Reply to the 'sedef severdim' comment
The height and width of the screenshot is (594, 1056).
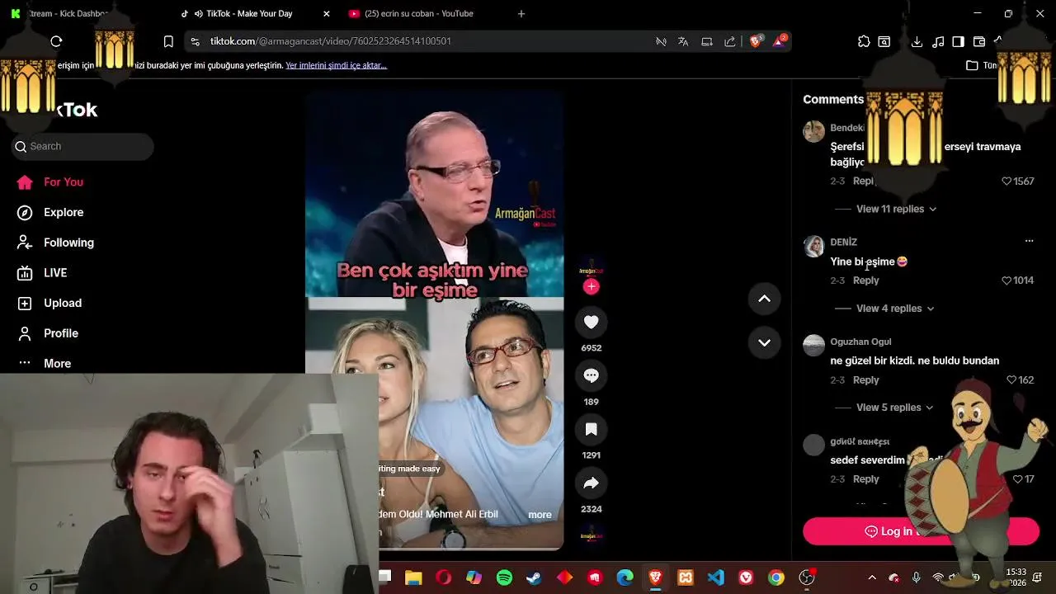click(x=865, y=479)
